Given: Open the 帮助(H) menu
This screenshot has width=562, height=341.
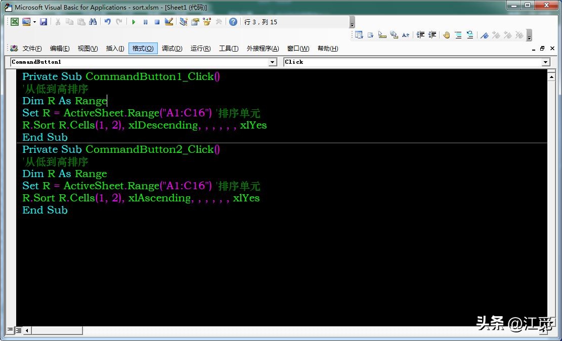Looking at the screenshot, I should click(328, 49).
